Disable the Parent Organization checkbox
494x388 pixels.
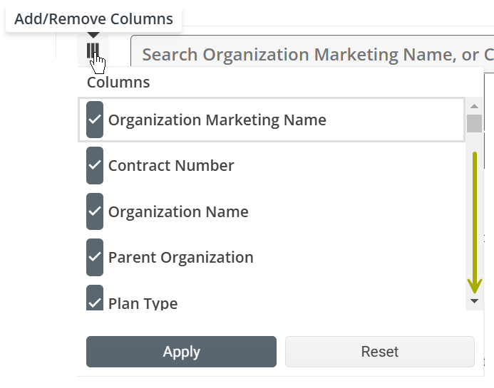click(x=95, y=258)
